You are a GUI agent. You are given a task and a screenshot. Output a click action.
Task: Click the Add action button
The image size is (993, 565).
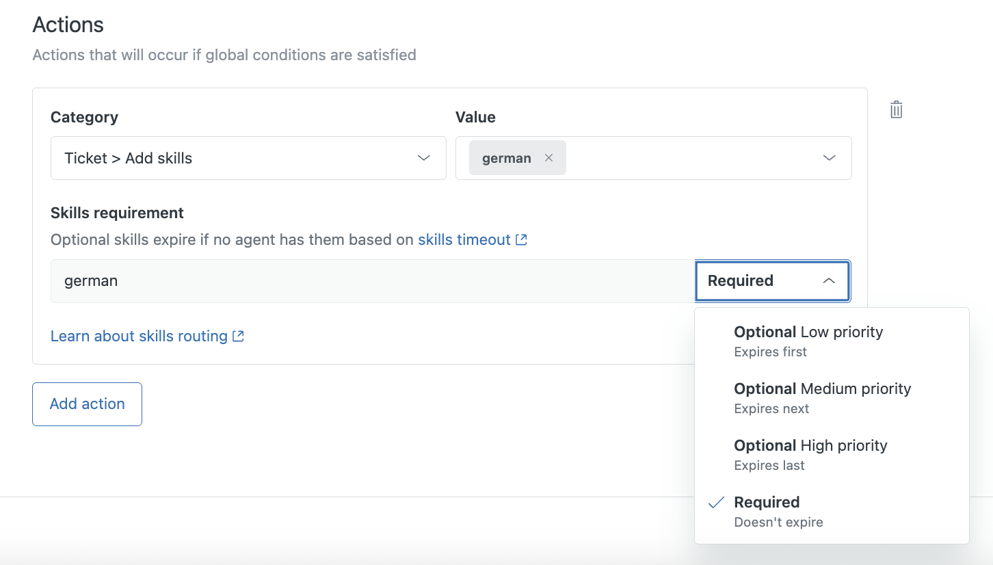87,404
